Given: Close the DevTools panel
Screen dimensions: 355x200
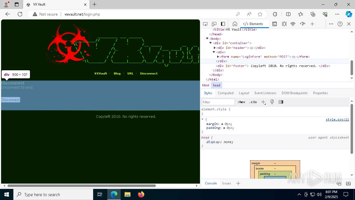Looking at the screenshot, I should [349, 24].
